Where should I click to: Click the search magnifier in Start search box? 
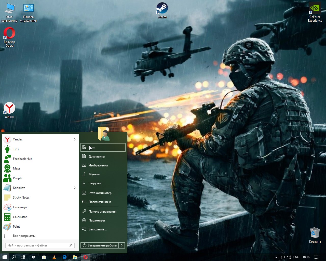point(71,245)
